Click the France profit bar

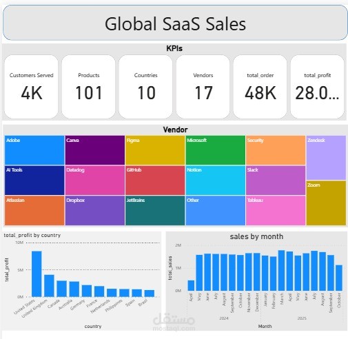pyautogui.click(x=99, y=291)
